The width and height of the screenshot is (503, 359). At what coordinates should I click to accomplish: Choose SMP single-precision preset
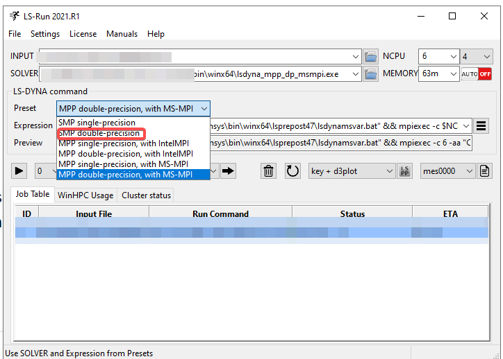(x=133, y=123)
